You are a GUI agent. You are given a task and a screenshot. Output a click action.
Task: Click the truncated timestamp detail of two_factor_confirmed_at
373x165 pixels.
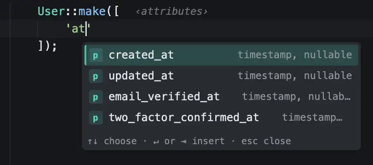(x=312, y=118)
